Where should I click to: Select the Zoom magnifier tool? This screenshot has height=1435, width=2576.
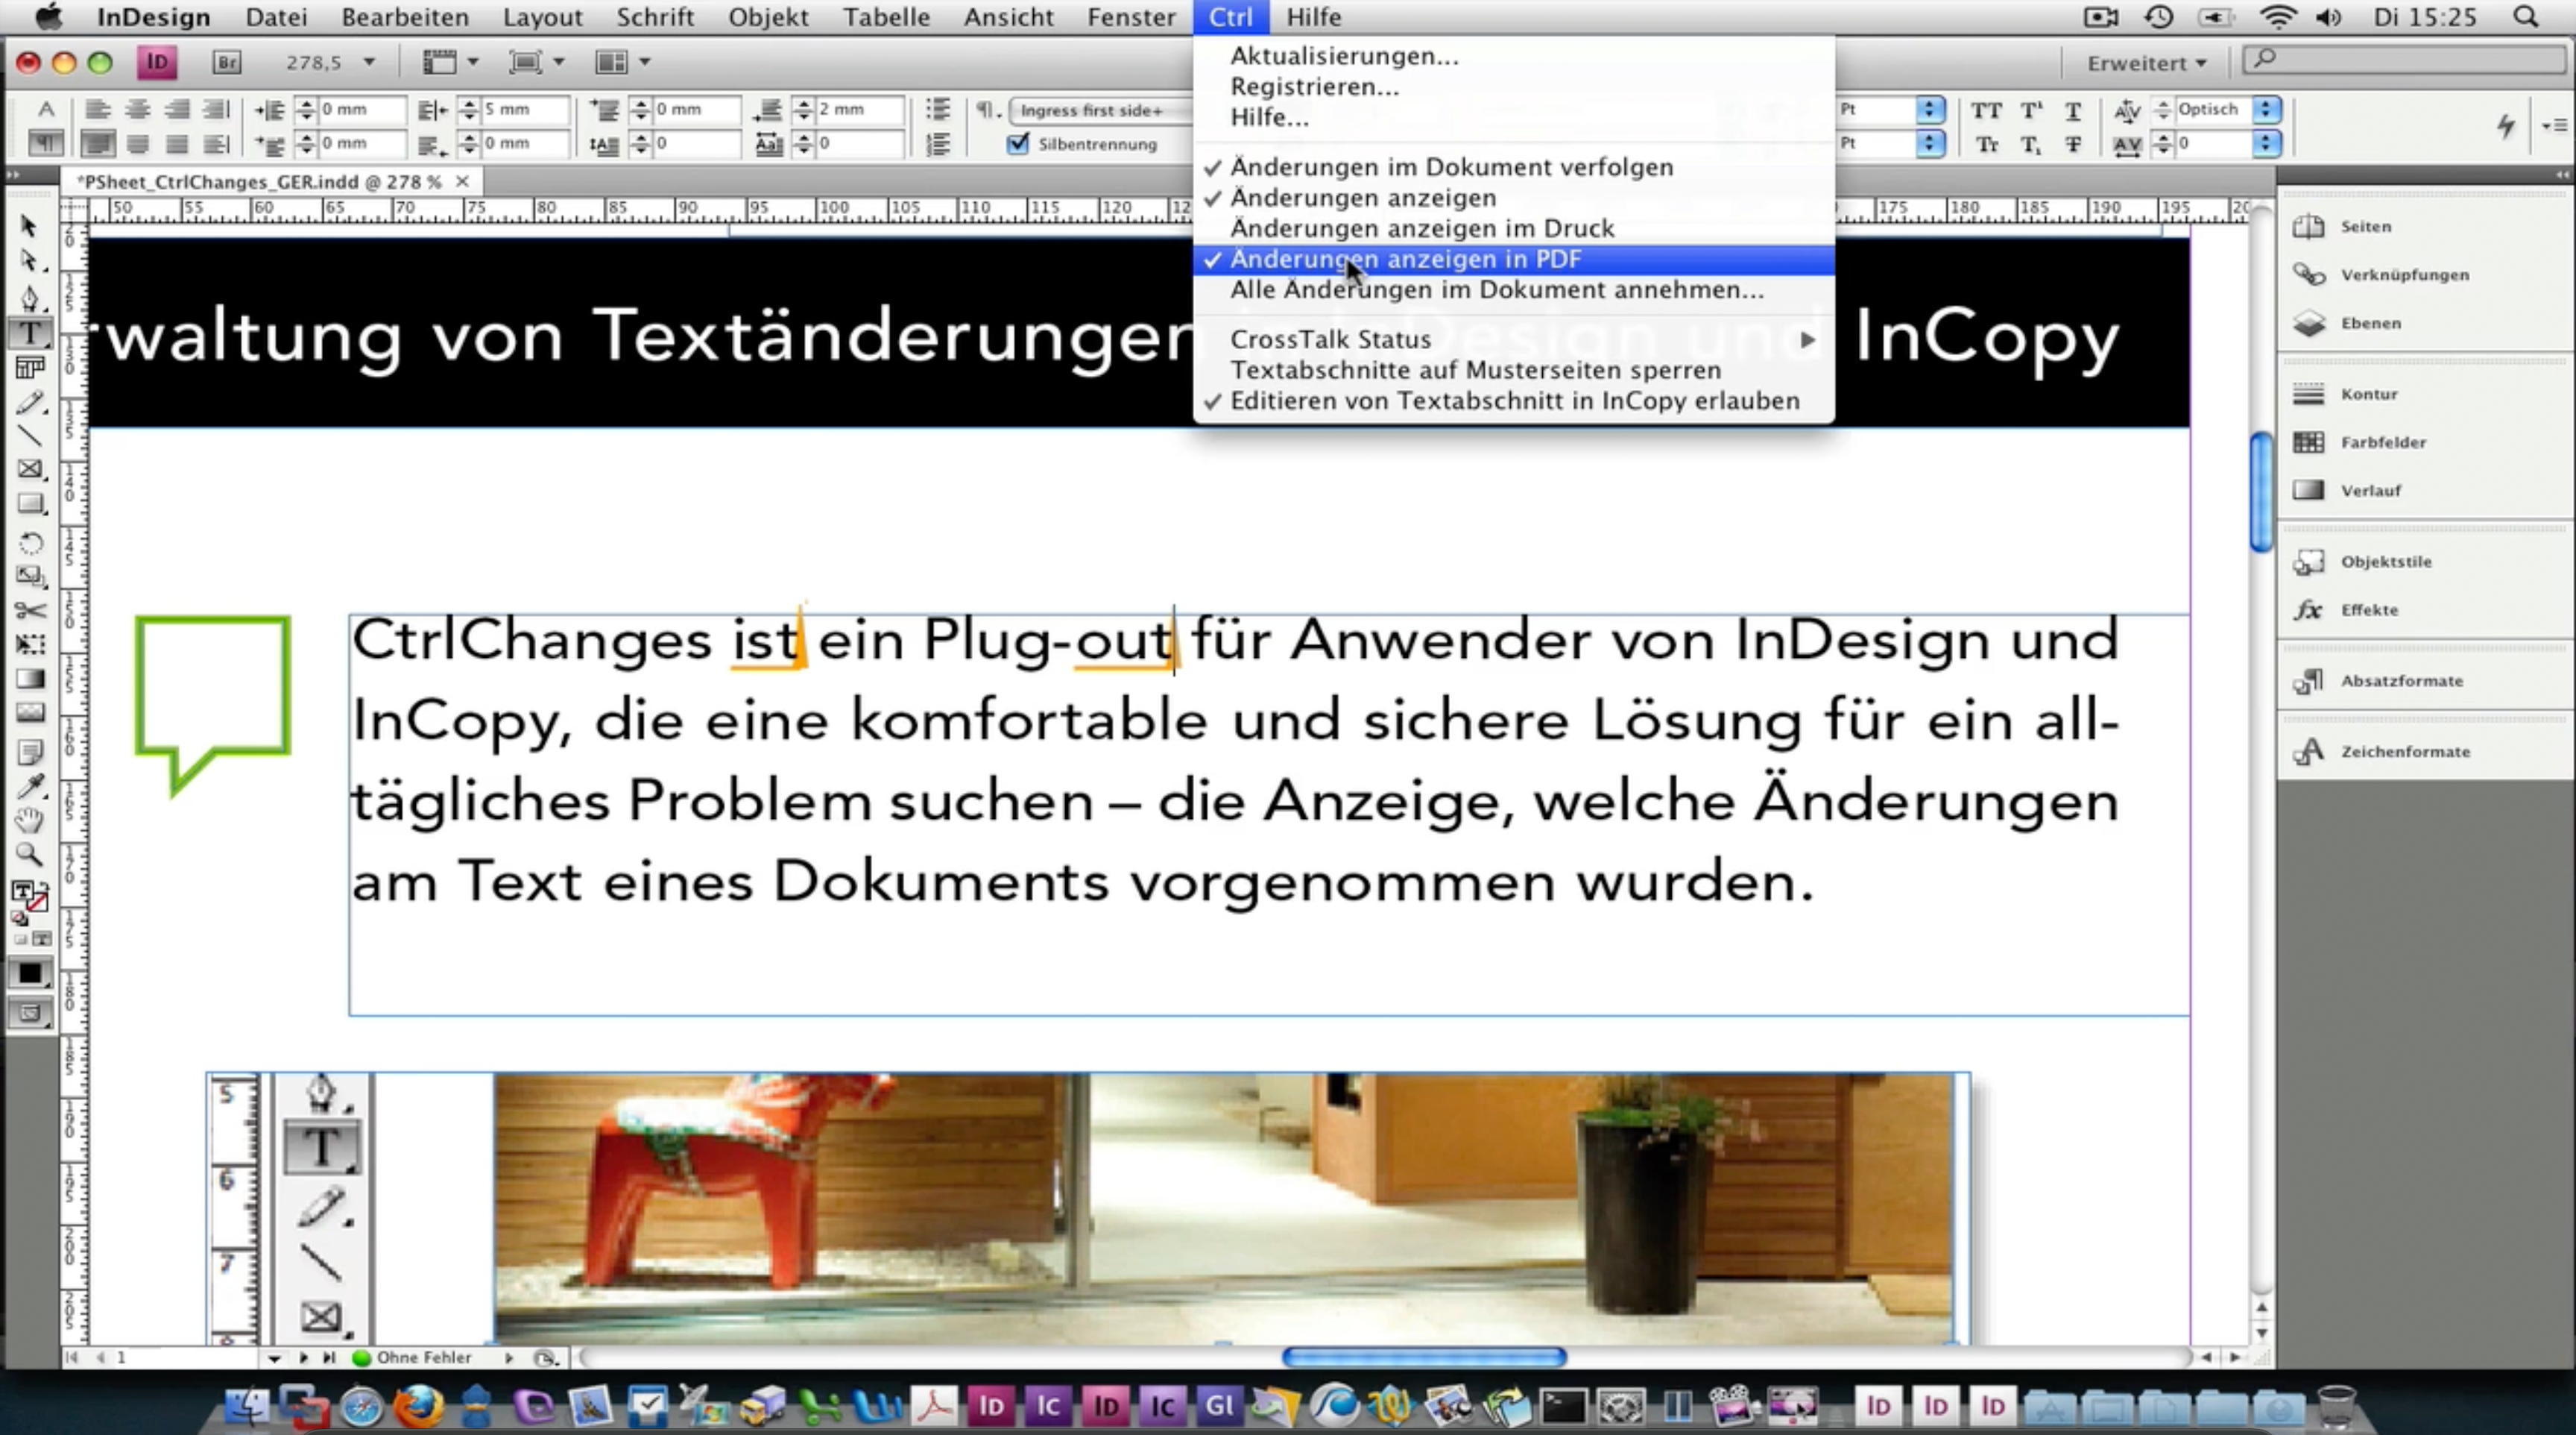[x=30, y=855]
